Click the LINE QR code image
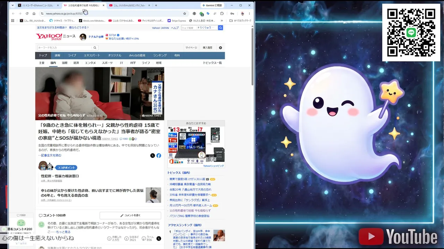 tap(411, 33)
